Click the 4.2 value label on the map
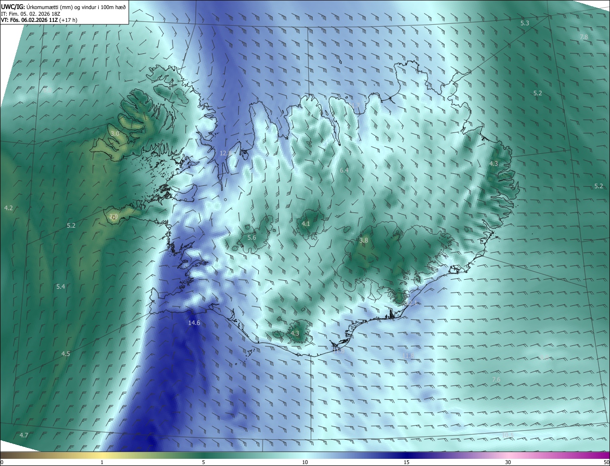610x466 pixels. (8, 208)
